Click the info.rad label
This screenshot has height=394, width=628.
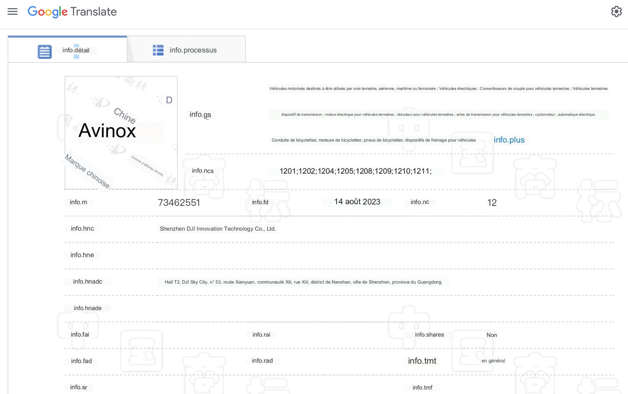tap(262, 360)
